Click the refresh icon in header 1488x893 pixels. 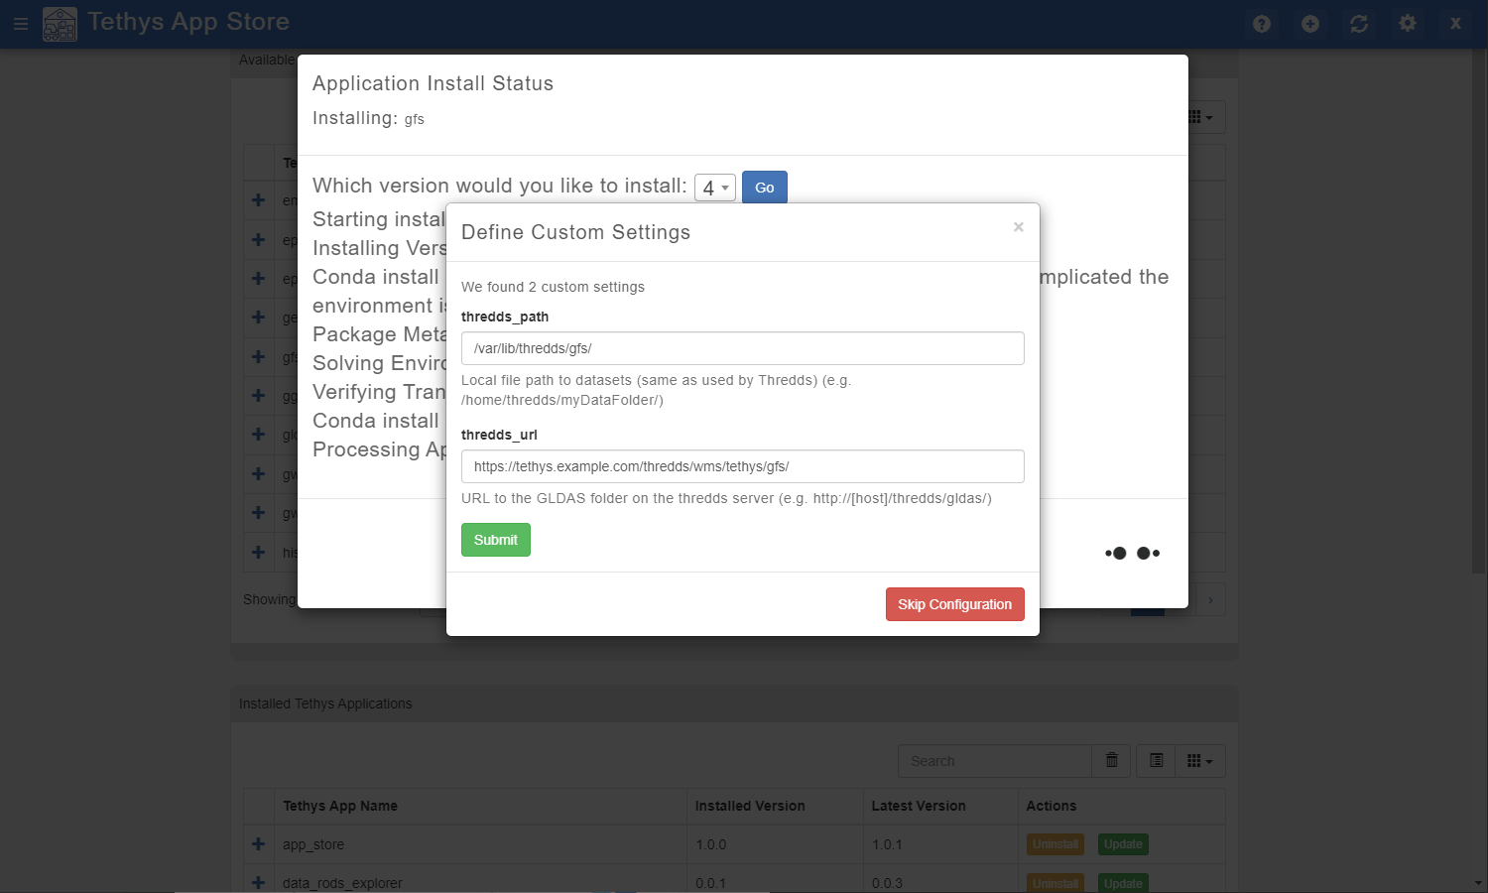pos(1359,24)
